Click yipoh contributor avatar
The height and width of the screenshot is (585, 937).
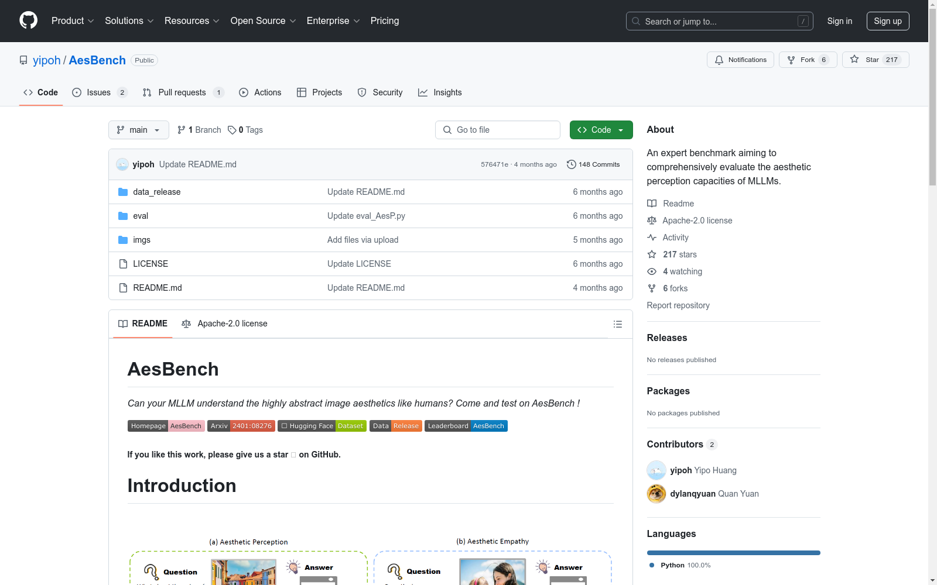pos(656,470)
